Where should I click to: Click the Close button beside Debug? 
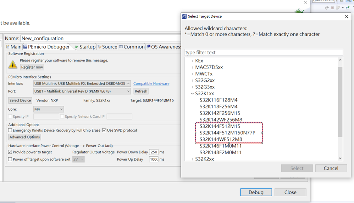tap(291, 192)
